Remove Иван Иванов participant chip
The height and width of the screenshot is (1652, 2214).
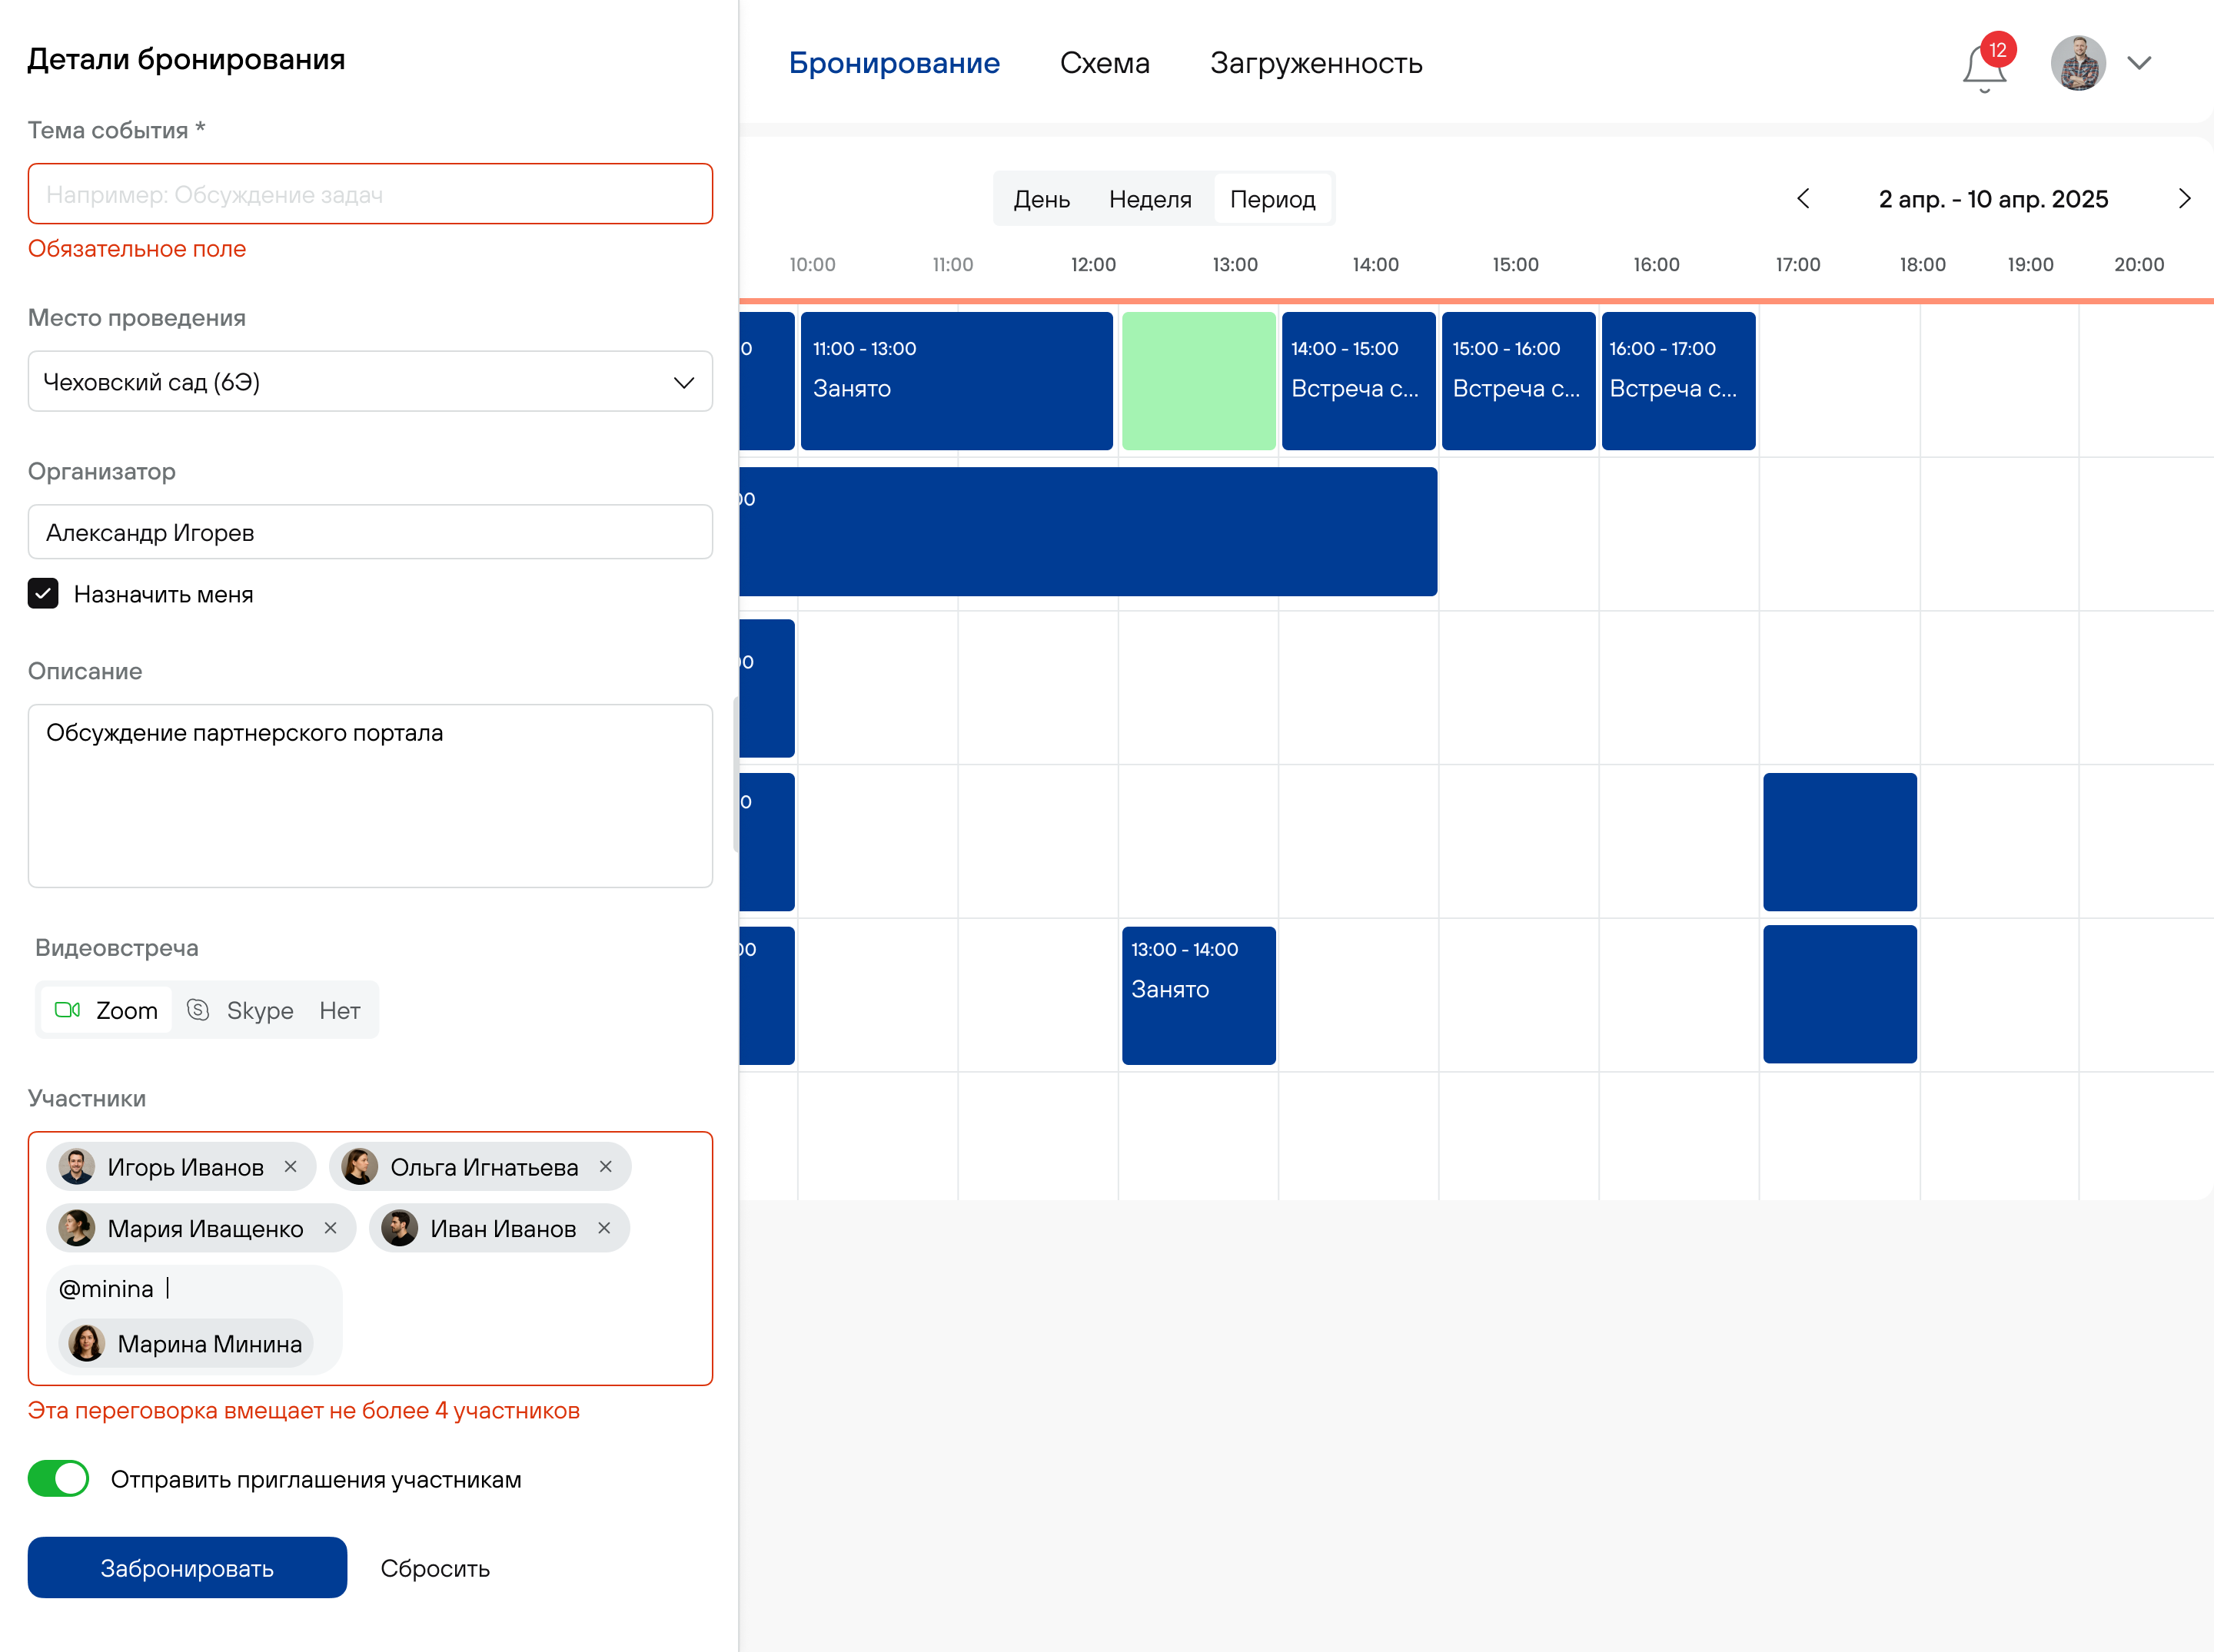604,1228
